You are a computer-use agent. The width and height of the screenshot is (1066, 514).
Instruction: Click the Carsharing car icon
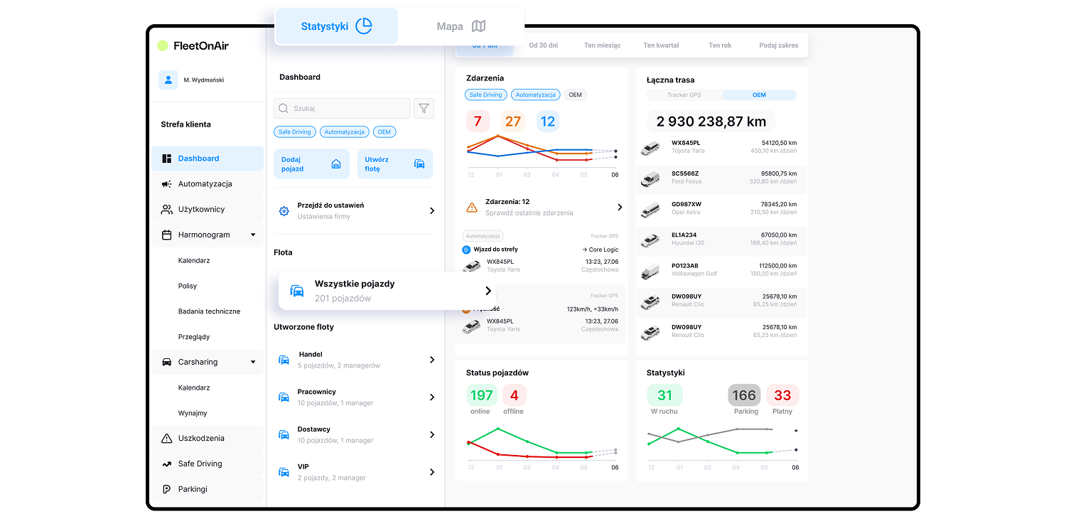coord(166,362)
